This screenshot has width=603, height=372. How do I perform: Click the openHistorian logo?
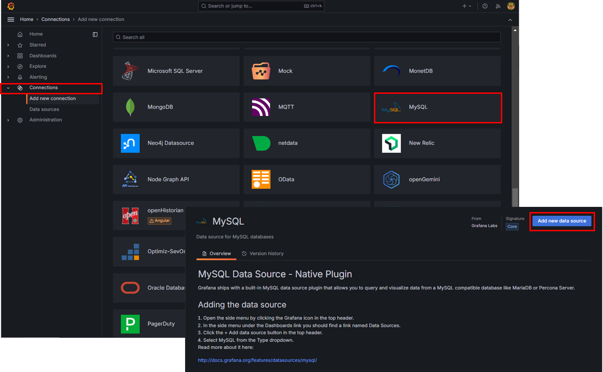point(130,215)
